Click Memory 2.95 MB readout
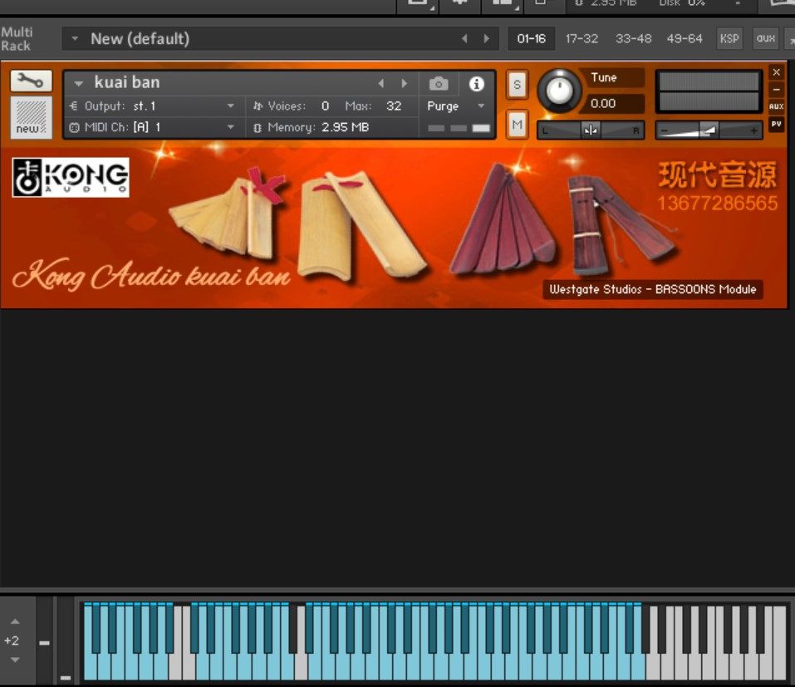The width and height of the screenshot is (795, 687). [345, 127]
